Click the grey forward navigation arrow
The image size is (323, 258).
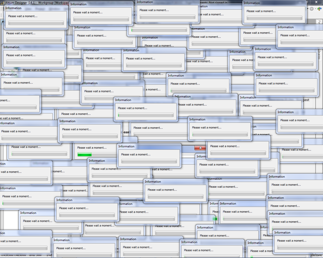tap(312, 9)
